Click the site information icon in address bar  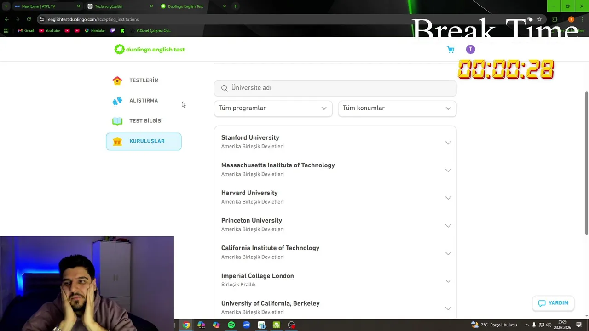(42, 19)
